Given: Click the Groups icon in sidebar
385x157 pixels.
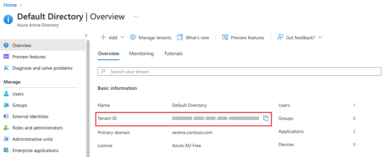Looking at the screenshot, I should (6, 105).
